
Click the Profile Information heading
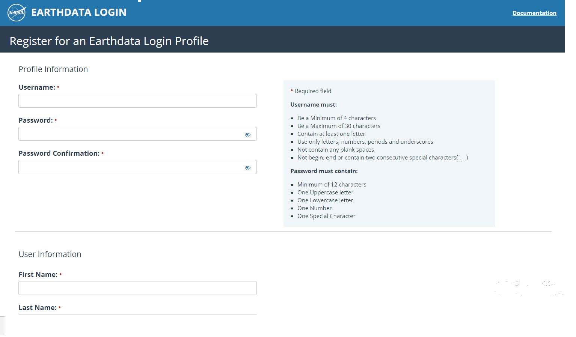pyautogui.click(x=53, y=69)
